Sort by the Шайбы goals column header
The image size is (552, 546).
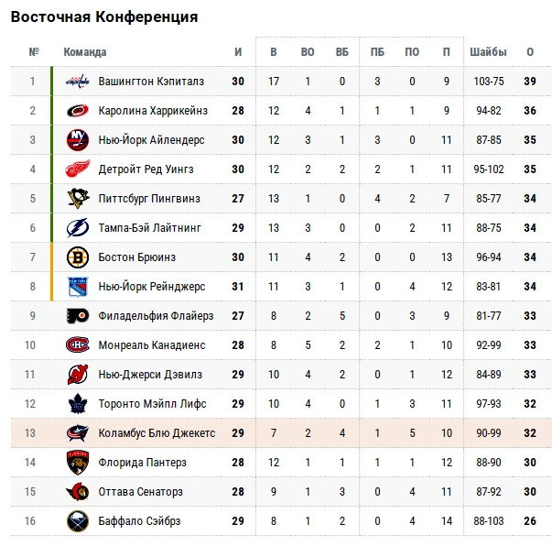(x=484, y=52)
